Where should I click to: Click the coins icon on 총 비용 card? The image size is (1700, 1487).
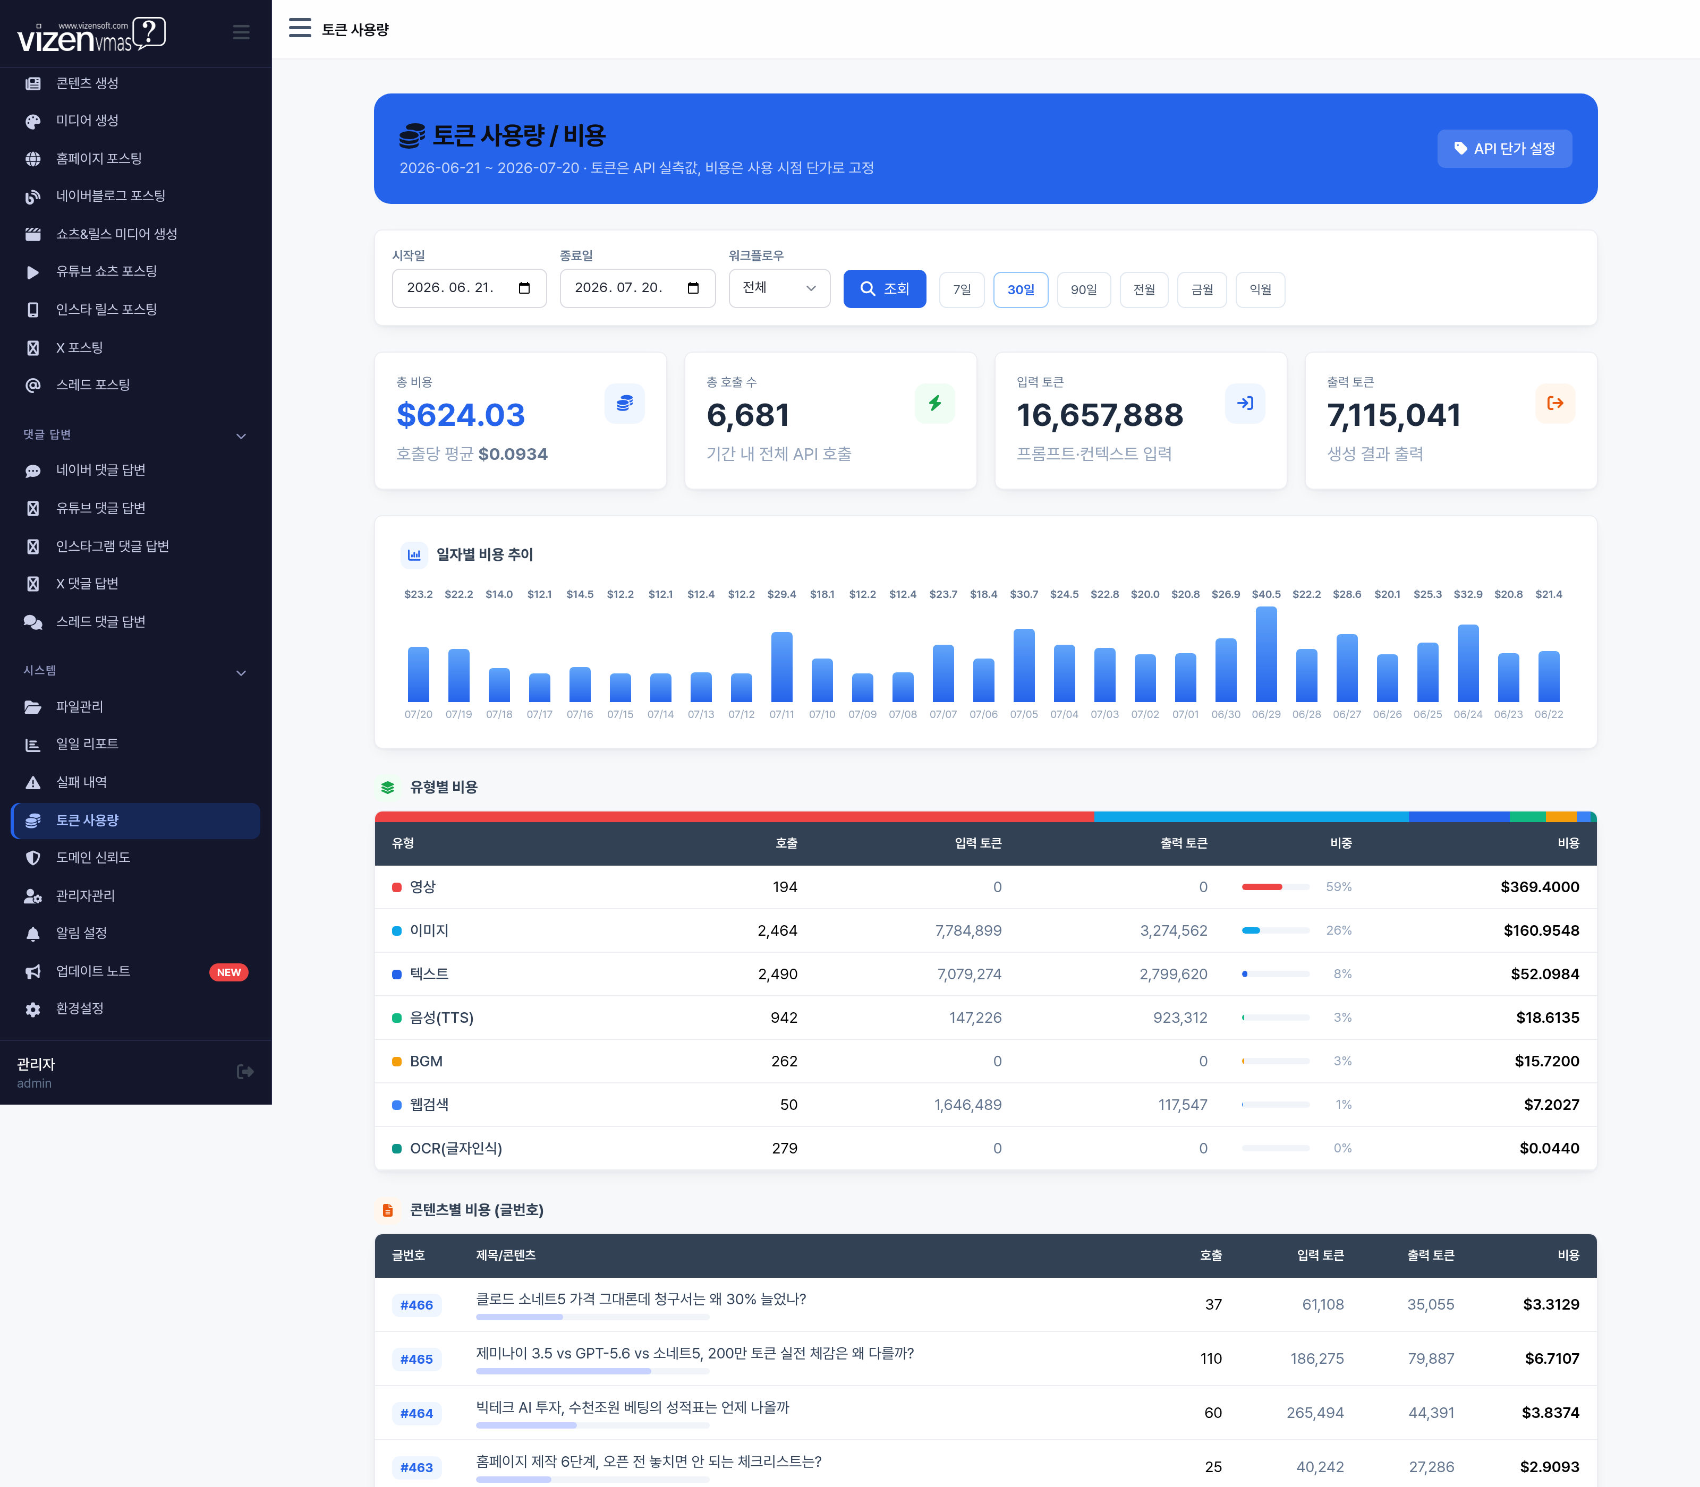(624, 403)
